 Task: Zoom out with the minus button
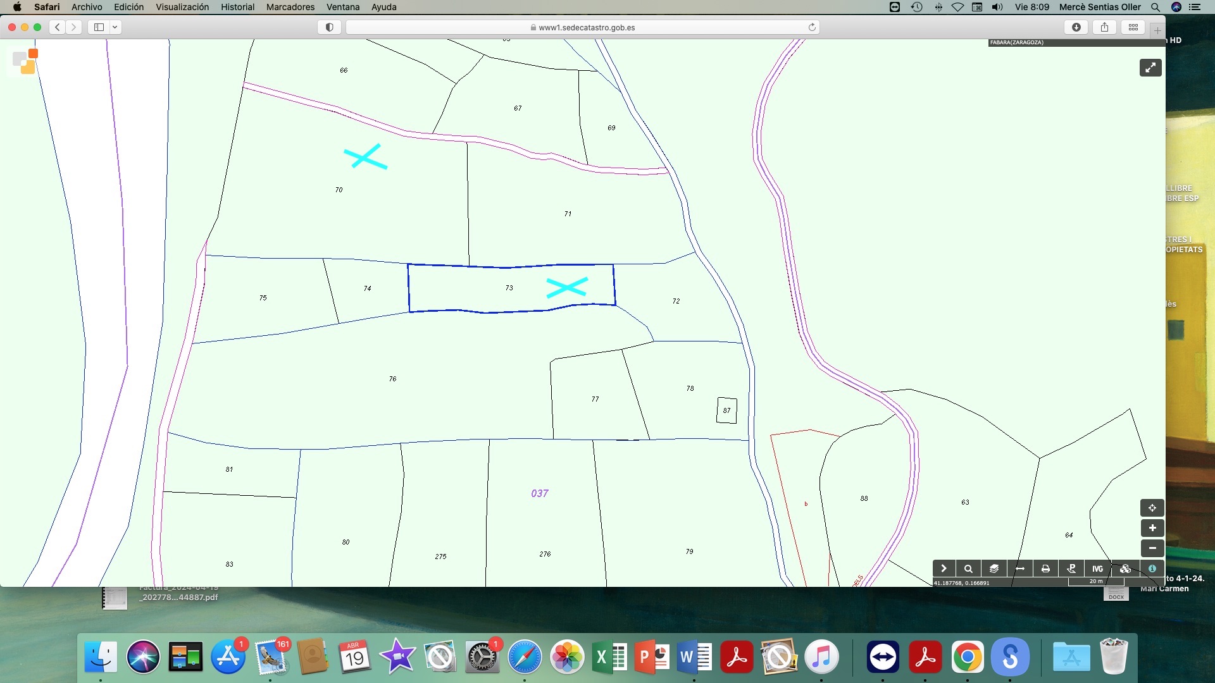click(1152, 548)
